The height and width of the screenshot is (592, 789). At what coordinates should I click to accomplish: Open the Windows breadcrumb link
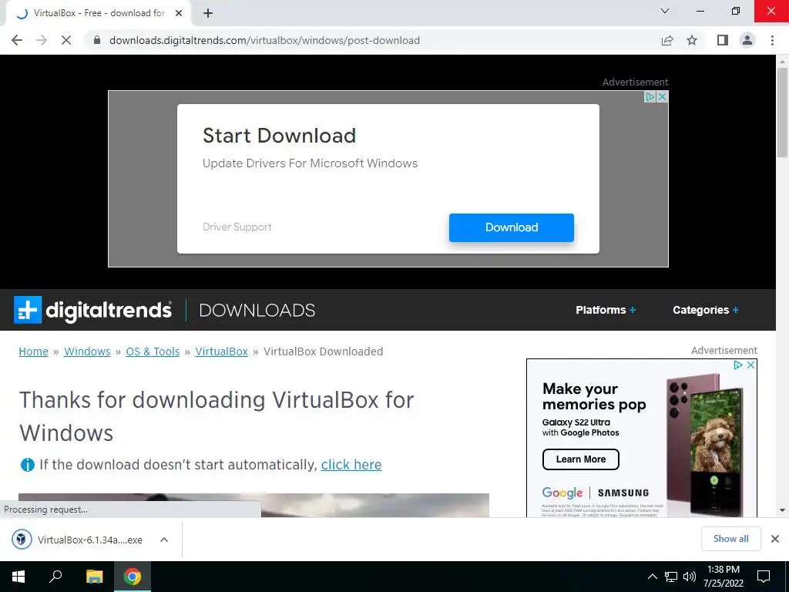point(87,351)
